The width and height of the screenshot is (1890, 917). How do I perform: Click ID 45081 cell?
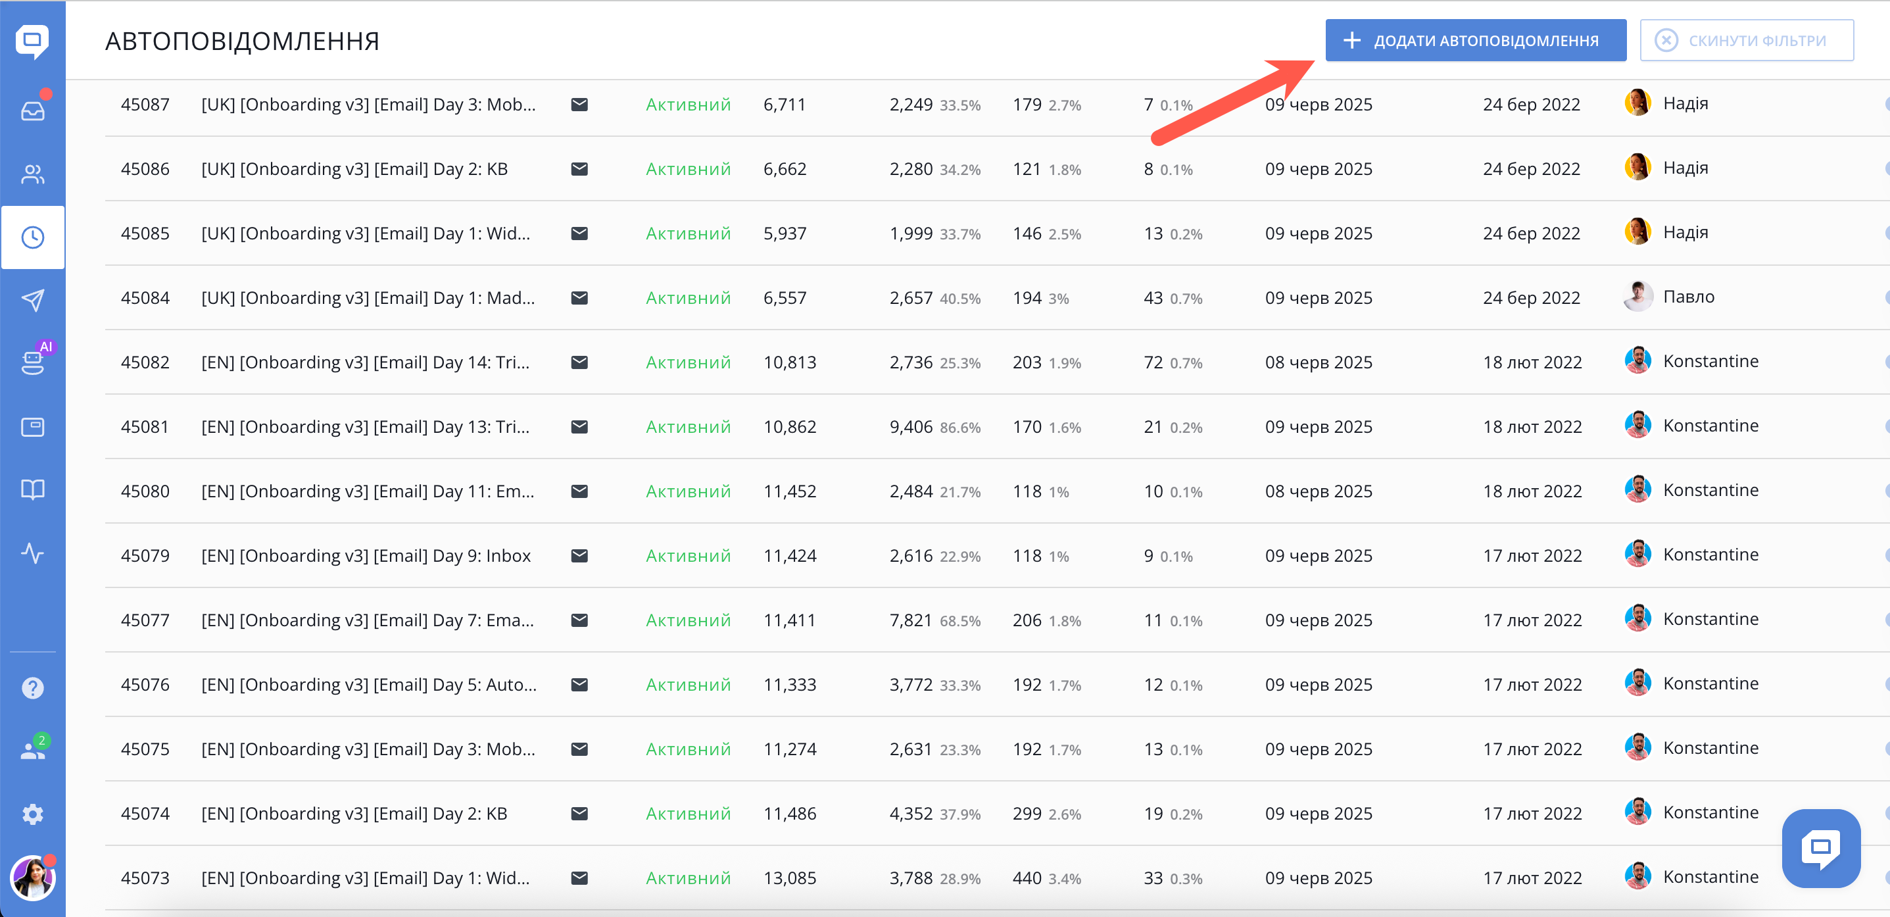click(145, 428)
